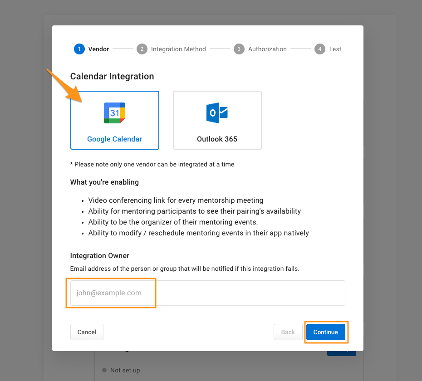422x381 pixels.
Task: Focus the Integration Owner email field
Action: [207, 293]
